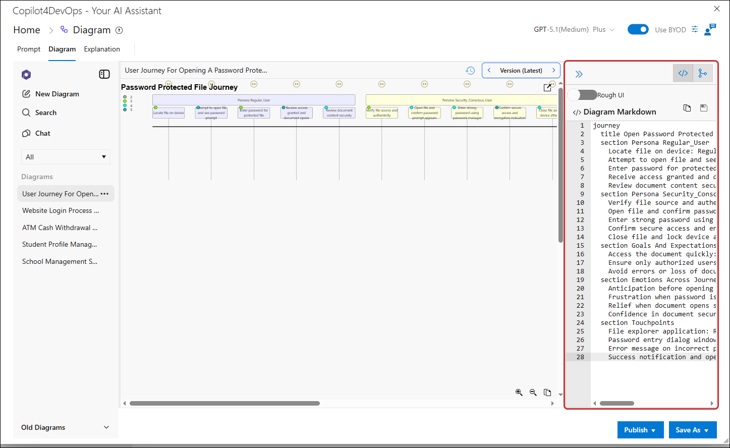Expand the Old Diagrams section

(x=106, y=427)
